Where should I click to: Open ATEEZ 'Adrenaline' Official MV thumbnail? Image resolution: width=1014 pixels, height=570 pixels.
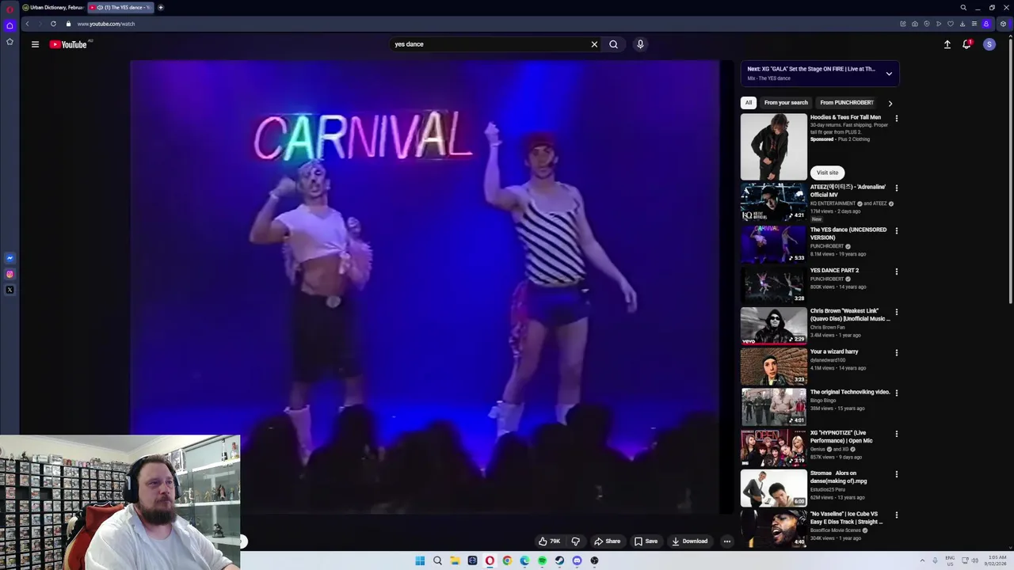[773, 202]
